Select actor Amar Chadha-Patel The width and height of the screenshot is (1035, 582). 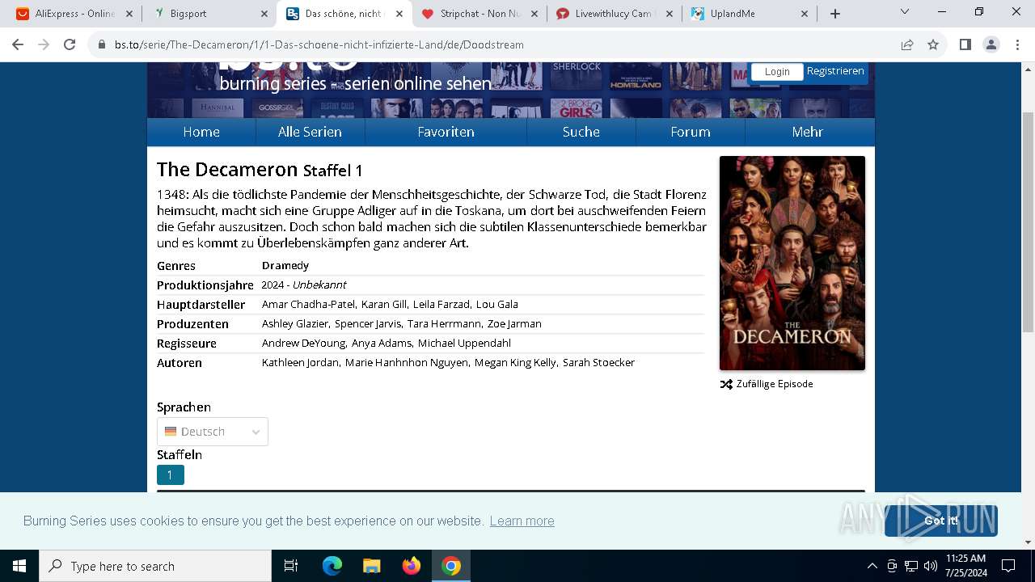click(x=308, y=305)
